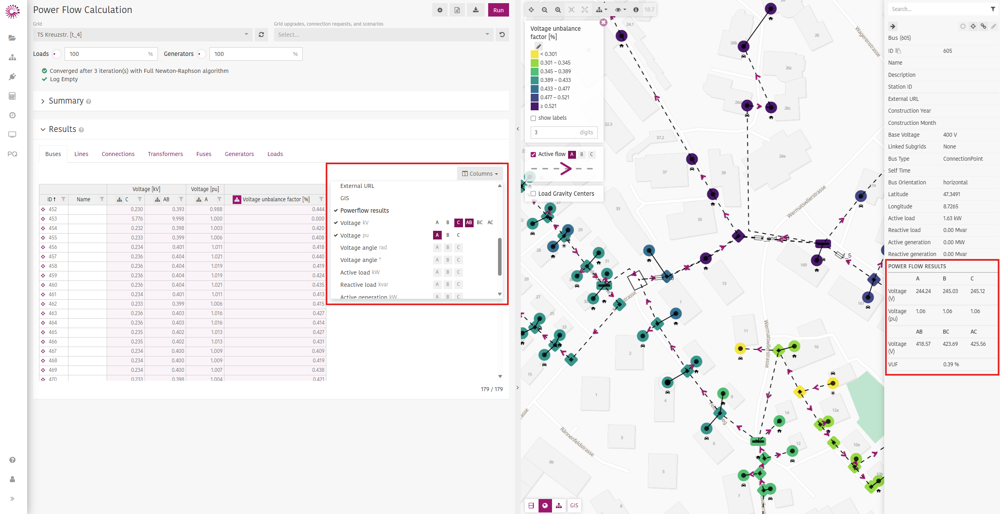Copy the bus ID to clipboard
Viewport: 1000px width, 514px height.
tap(898, 51)
